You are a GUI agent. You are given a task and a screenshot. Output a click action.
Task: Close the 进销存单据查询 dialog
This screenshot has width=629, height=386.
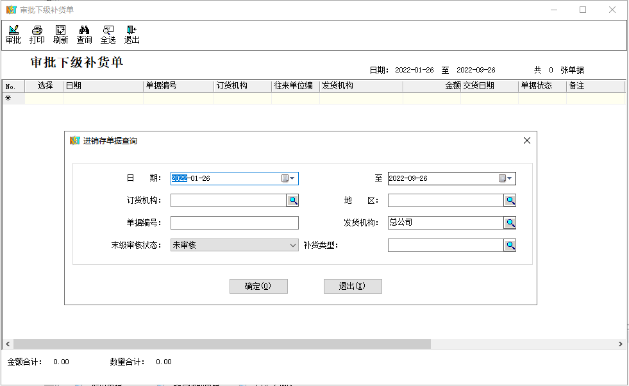coord(527,140)
